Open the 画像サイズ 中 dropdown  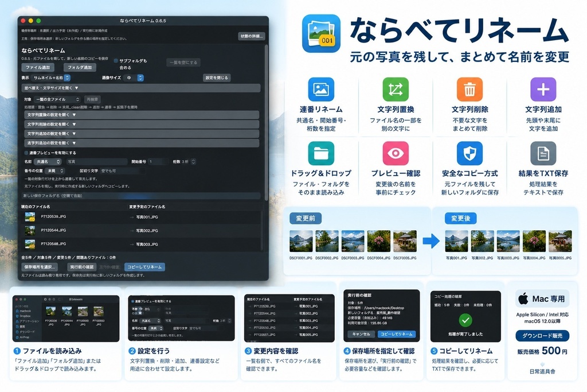[x=134, y=78]
